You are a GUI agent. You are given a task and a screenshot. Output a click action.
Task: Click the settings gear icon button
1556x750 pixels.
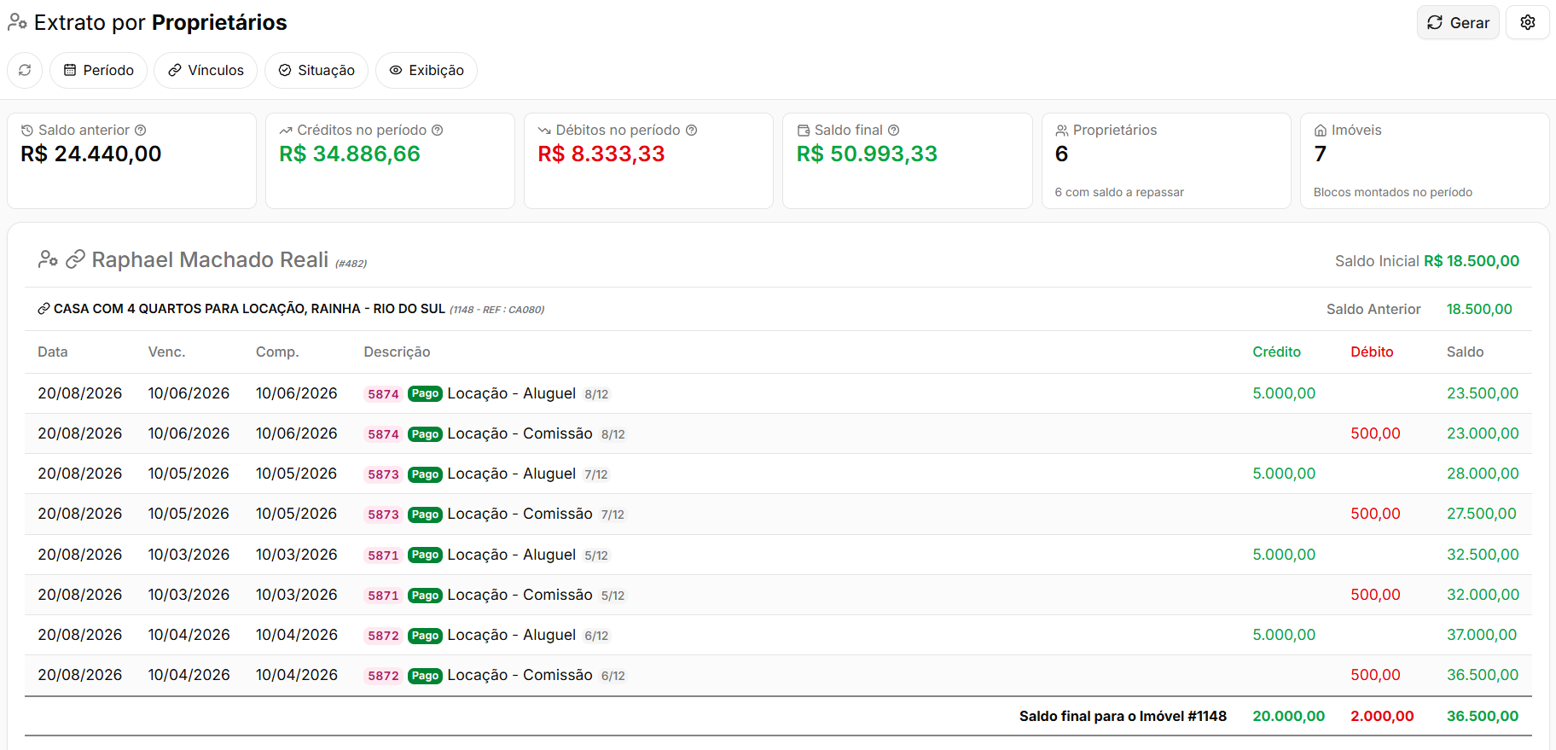[x=1527, y=22]
